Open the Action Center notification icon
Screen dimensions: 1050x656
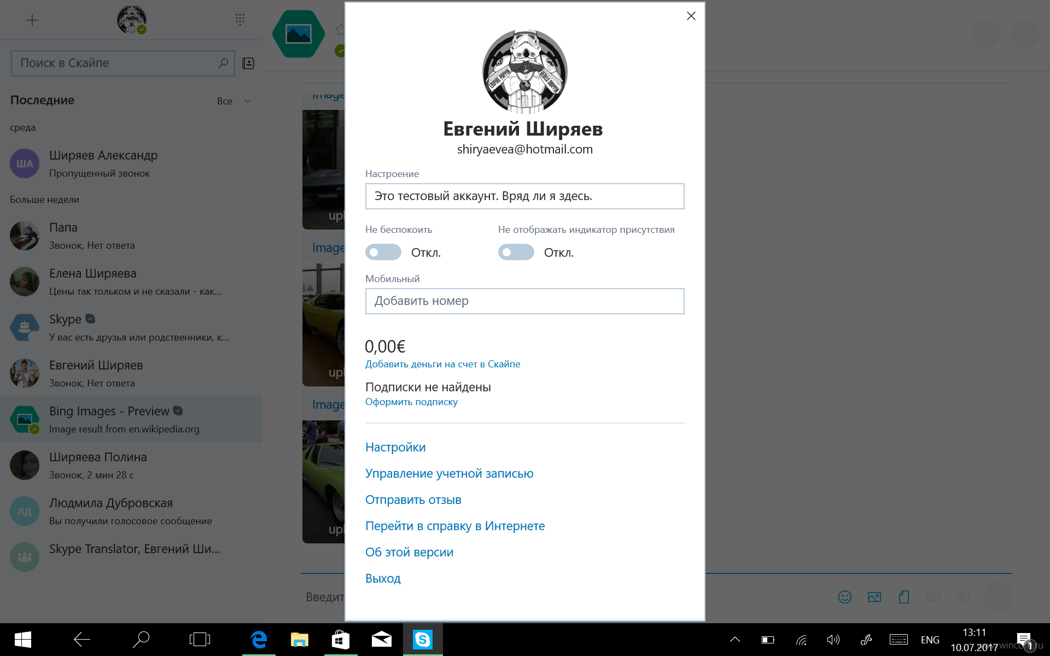pos(1024,640)
